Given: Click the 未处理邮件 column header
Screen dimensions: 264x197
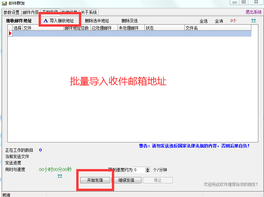Looking at the screenshot, I should coord(131,28).
